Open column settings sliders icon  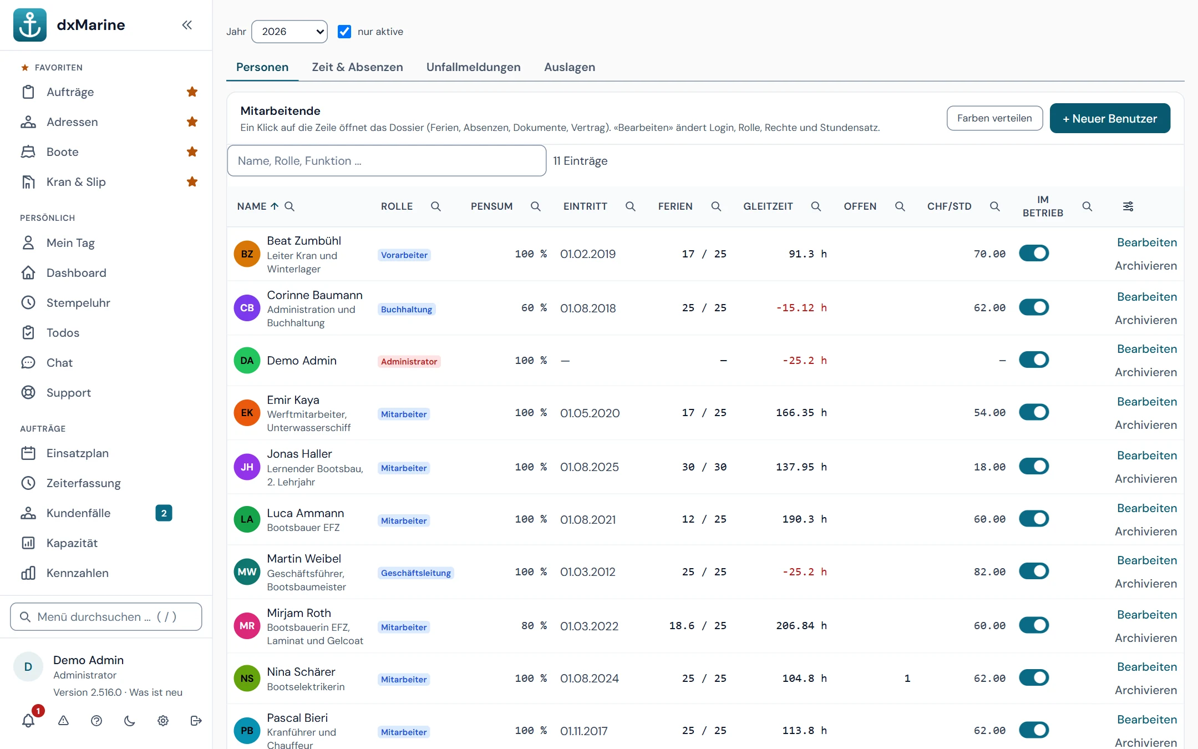coord(1128,206)
